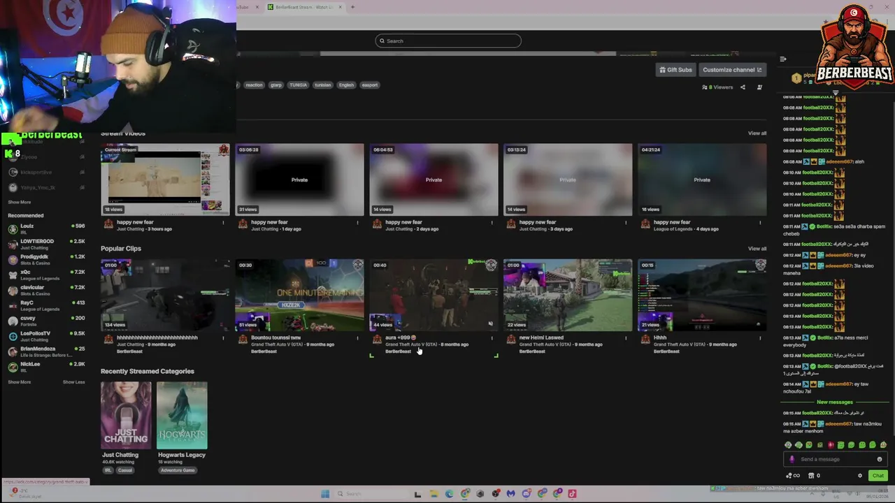Select the esport tag
Viewport: 895px width, 503px height.
(370, 85)
